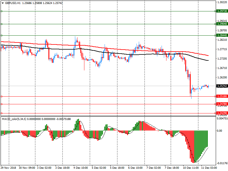The image size is (228, 171).
Task: Click left handle of the 1.24780 line
Action: (1, 104)
